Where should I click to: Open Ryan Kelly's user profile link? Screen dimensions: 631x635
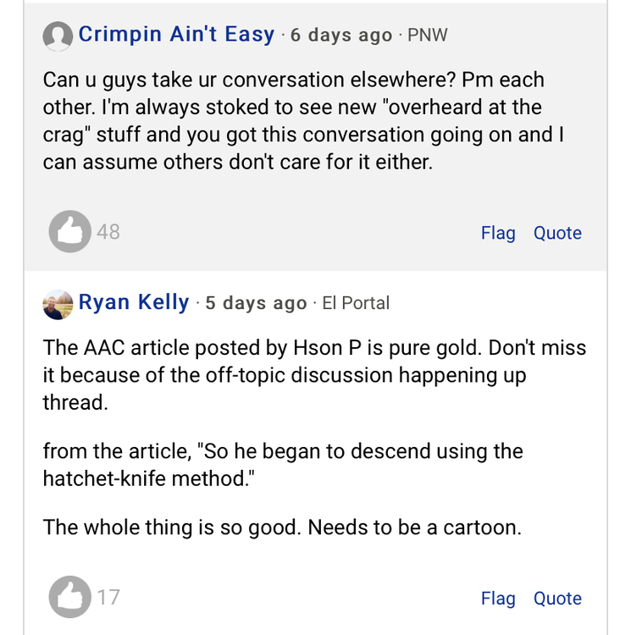point(134,303)
